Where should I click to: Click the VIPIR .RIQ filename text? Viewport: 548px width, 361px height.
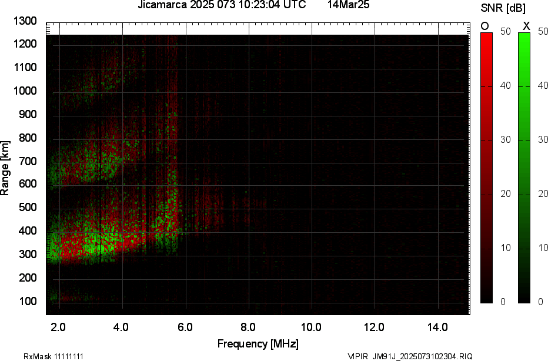coord(410,356)
